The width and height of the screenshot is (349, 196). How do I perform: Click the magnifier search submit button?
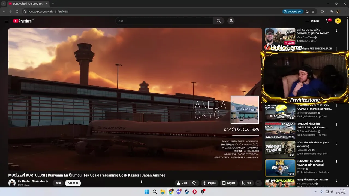coord(219,21)
